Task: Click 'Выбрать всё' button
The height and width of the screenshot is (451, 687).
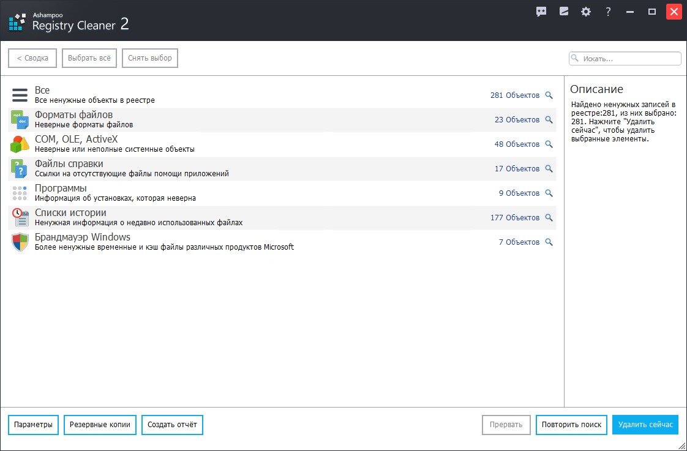Action: (89, 58)
